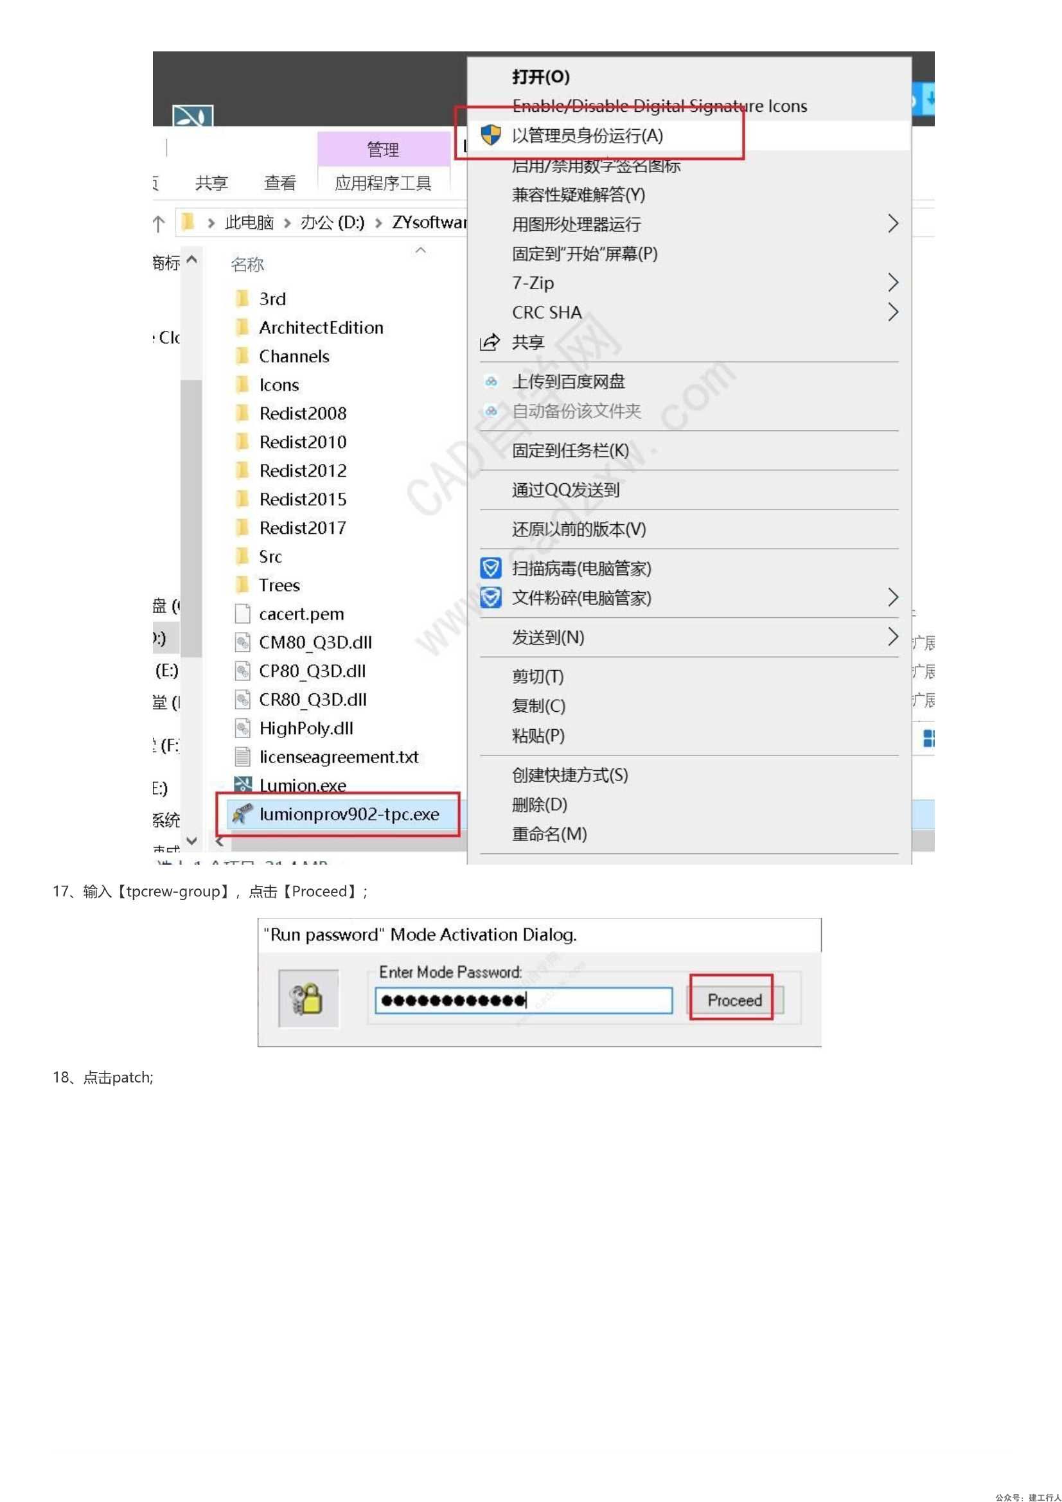
Task: Open the Icons folder
Action: [279, 385]
